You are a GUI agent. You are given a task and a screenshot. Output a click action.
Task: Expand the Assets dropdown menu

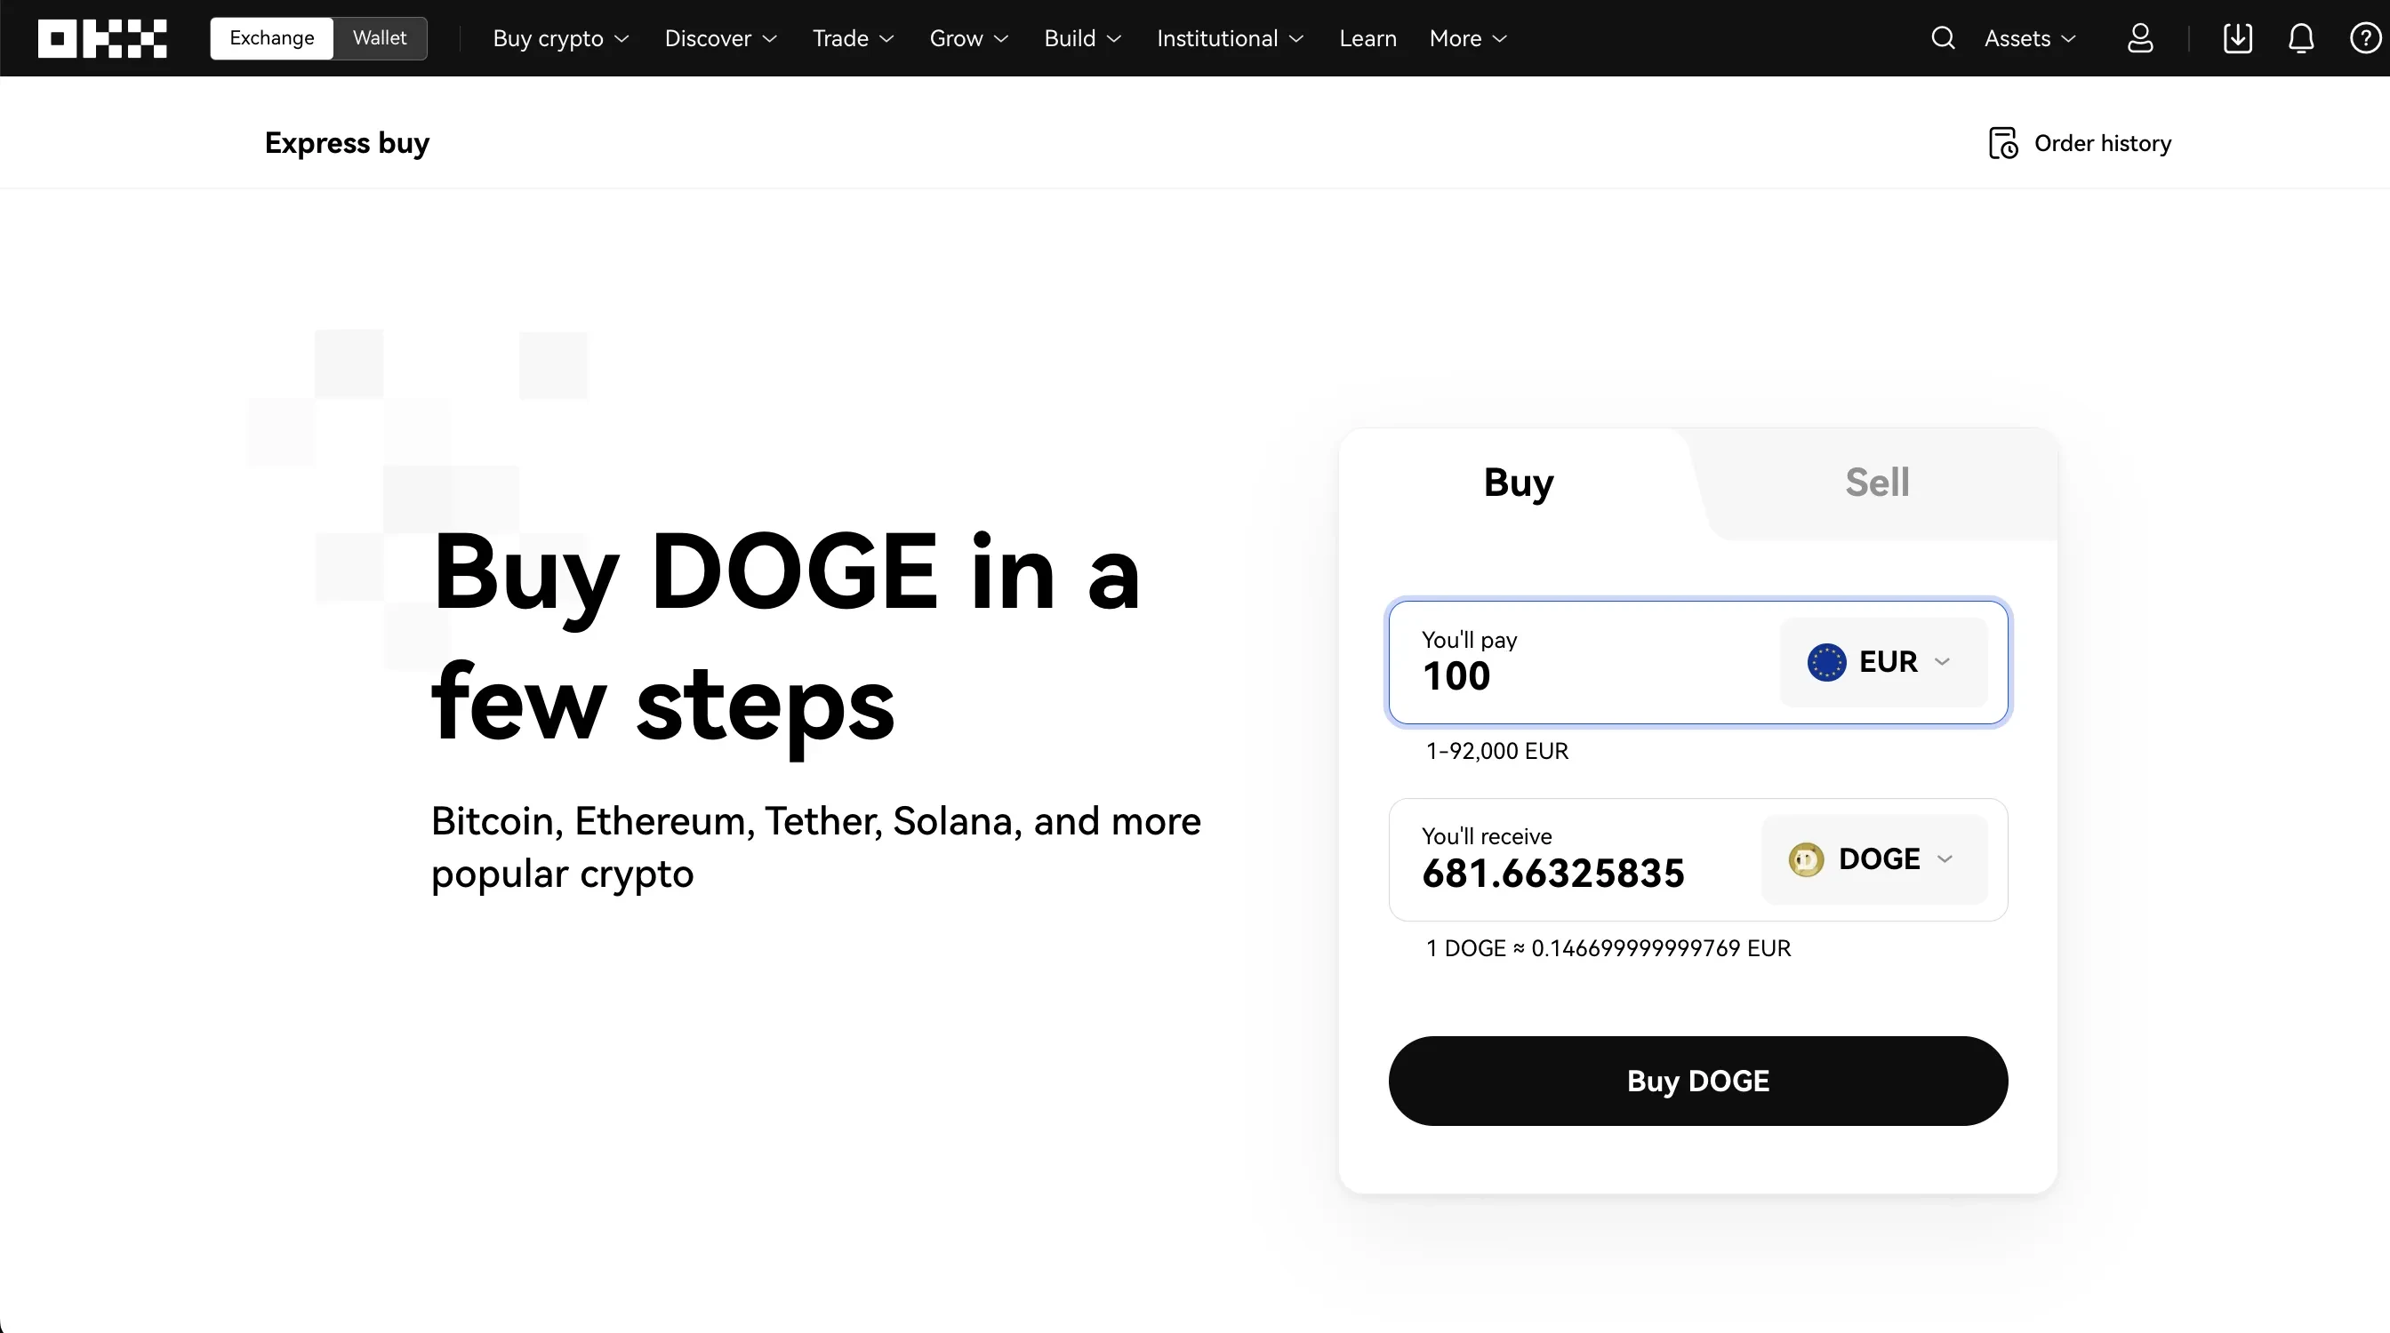[x=2029, y=38]
